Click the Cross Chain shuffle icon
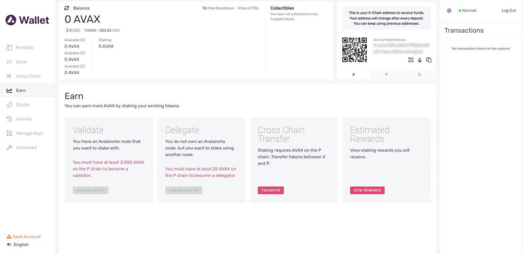The width and height of the screenshot is (523, 254). pos(9,76)
